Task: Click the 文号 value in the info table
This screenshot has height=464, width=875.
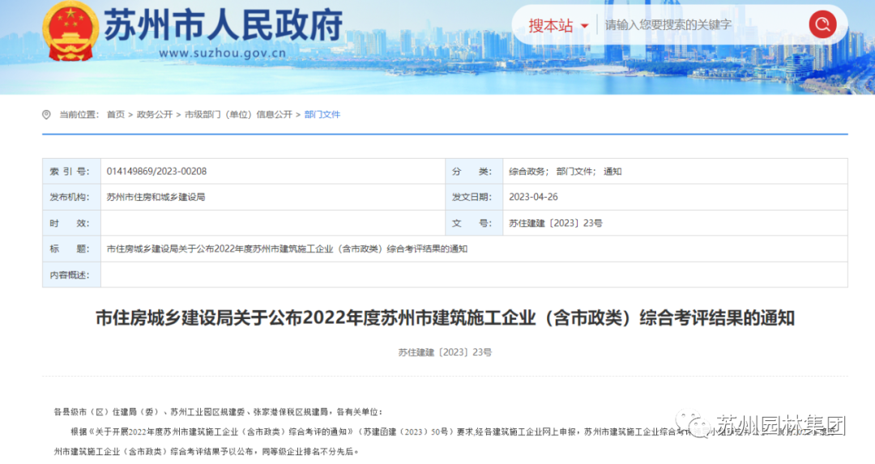Action: (x=555, y=223)
